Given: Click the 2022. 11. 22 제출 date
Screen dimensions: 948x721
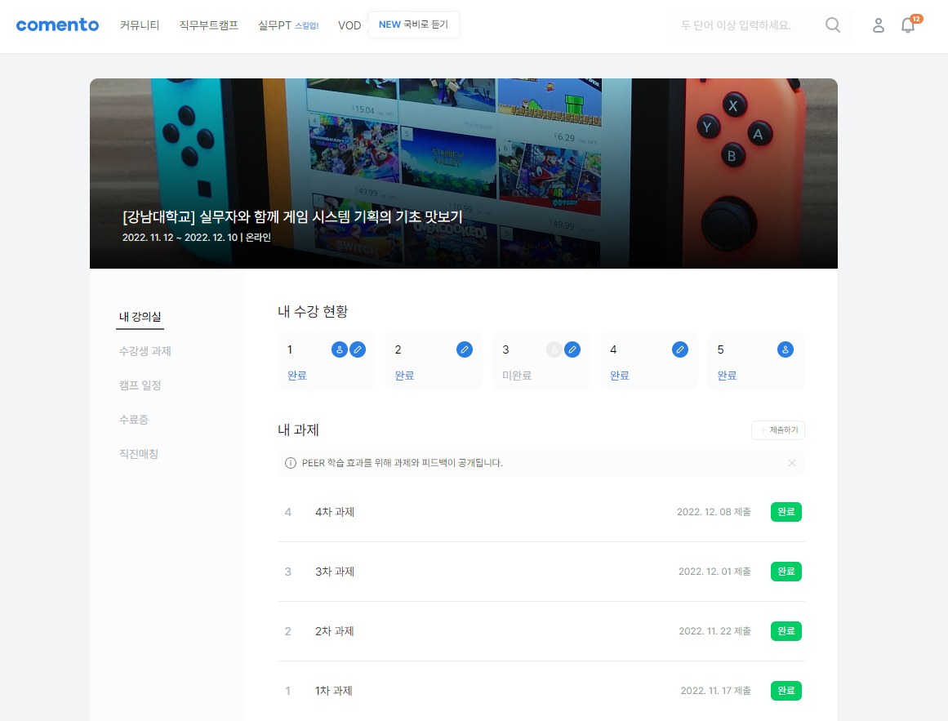Looking at the screenshot, I should click(x=714, y=631).
